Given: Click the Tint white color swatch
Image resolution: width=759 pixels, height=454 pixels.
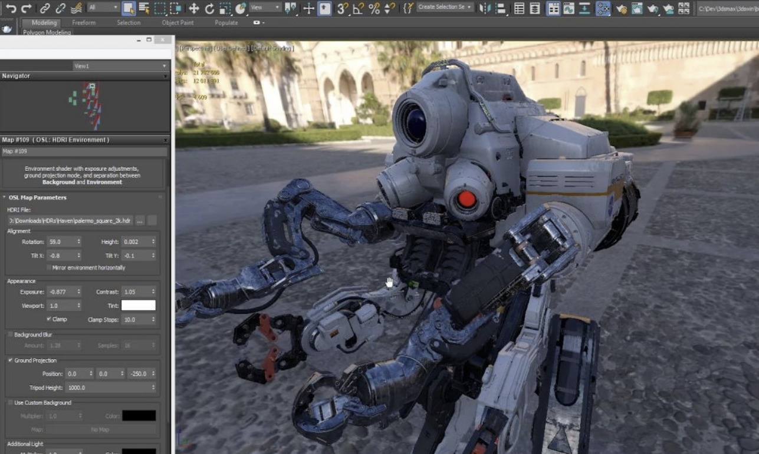Looking at the screenshot, I should (139, 305).
